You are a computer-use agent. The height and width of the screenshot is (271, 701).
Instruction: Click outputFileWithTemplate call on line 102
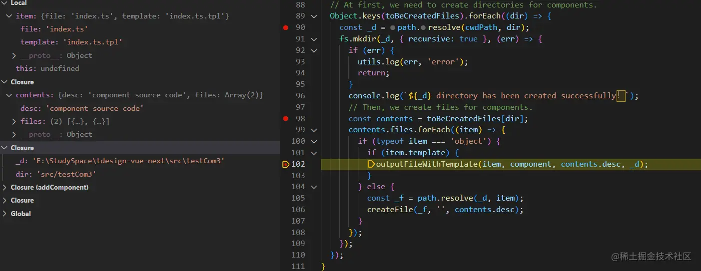pos(427,164)
